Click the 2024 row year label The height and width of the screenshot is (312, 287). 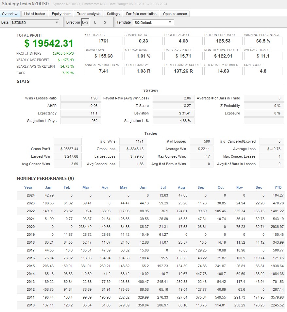coord(31,195)
